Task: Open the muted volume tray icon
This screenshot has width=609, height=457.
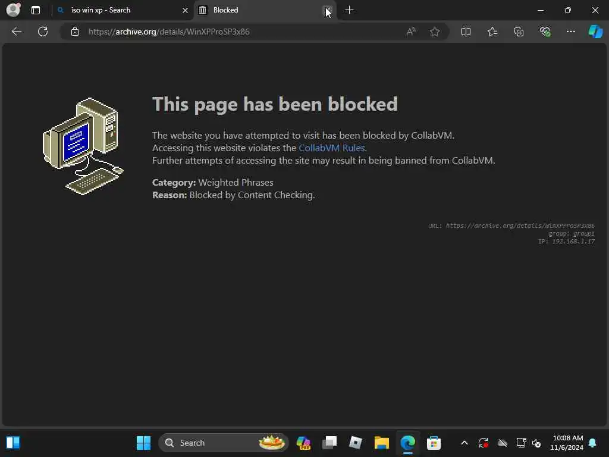Action: [537, 443]
